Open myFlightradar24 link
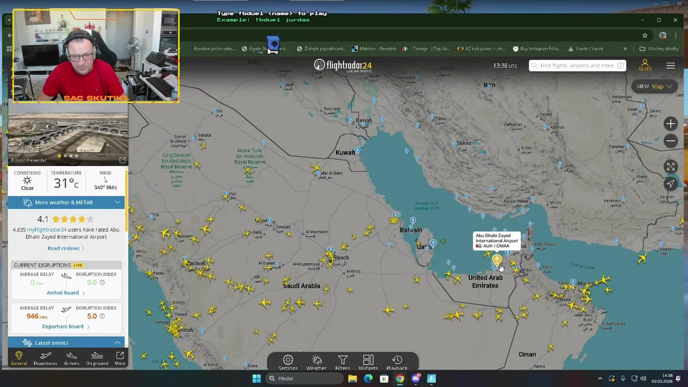Screen dimensions: 688x387 47,230
